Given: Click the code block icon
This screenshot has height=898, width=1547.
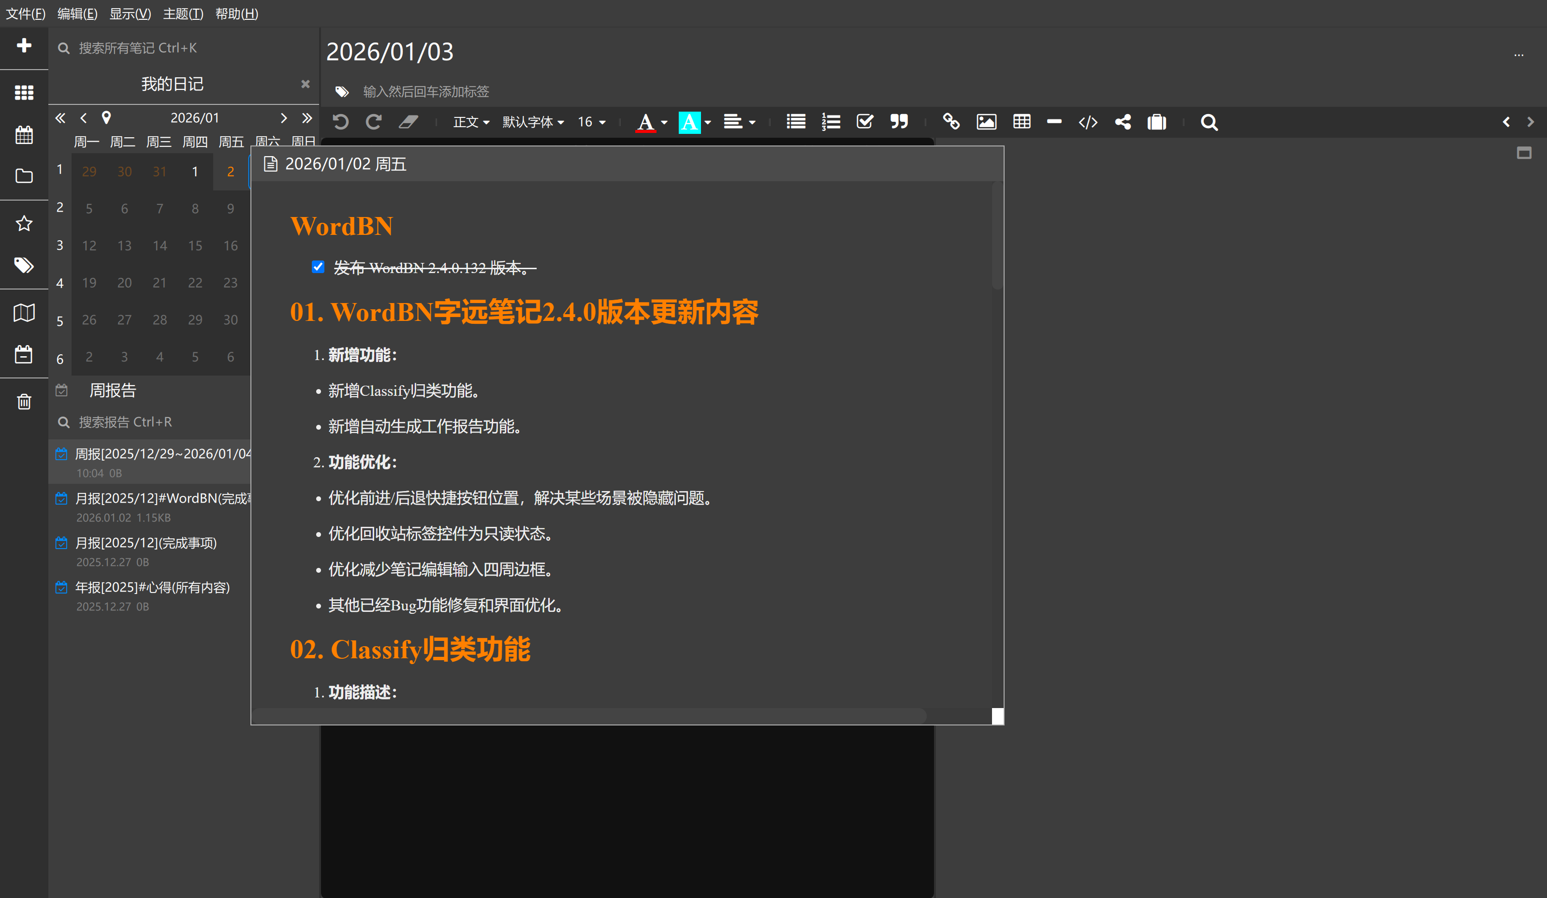Looking at the screenshot, I should pyautogui.click(x=1088, y=122).
